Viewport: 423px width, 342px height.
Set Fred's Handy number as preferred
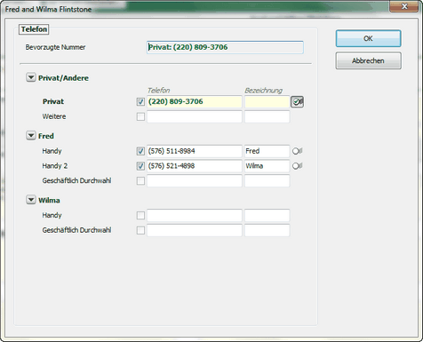(x=297, y=151)
